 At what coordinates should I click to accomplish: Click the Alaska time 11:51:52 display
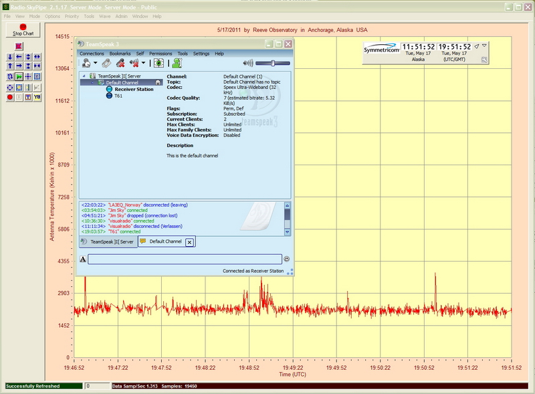point(419,47)
